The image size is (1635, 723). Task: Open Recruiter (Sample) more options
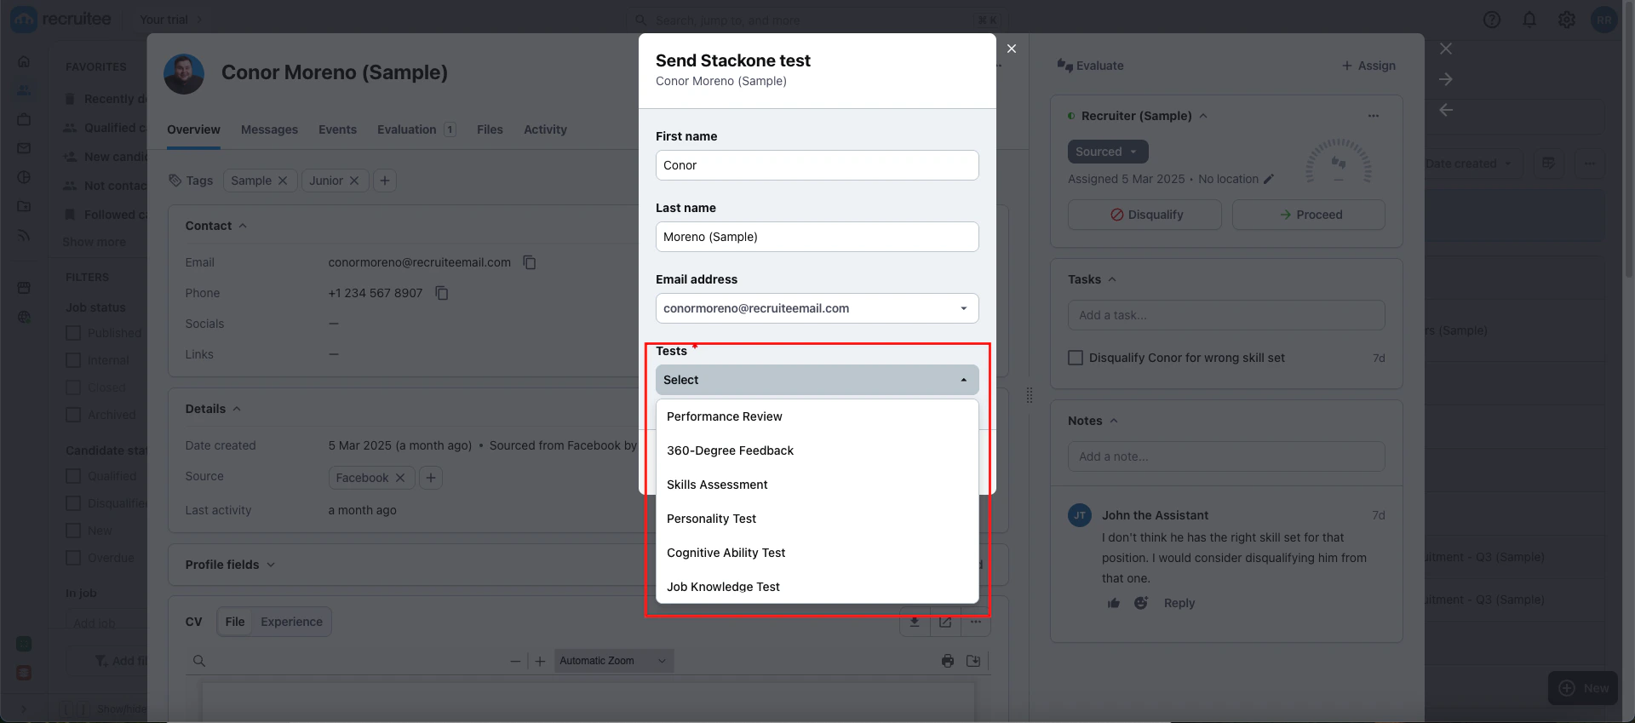[x=1374, y=116]
